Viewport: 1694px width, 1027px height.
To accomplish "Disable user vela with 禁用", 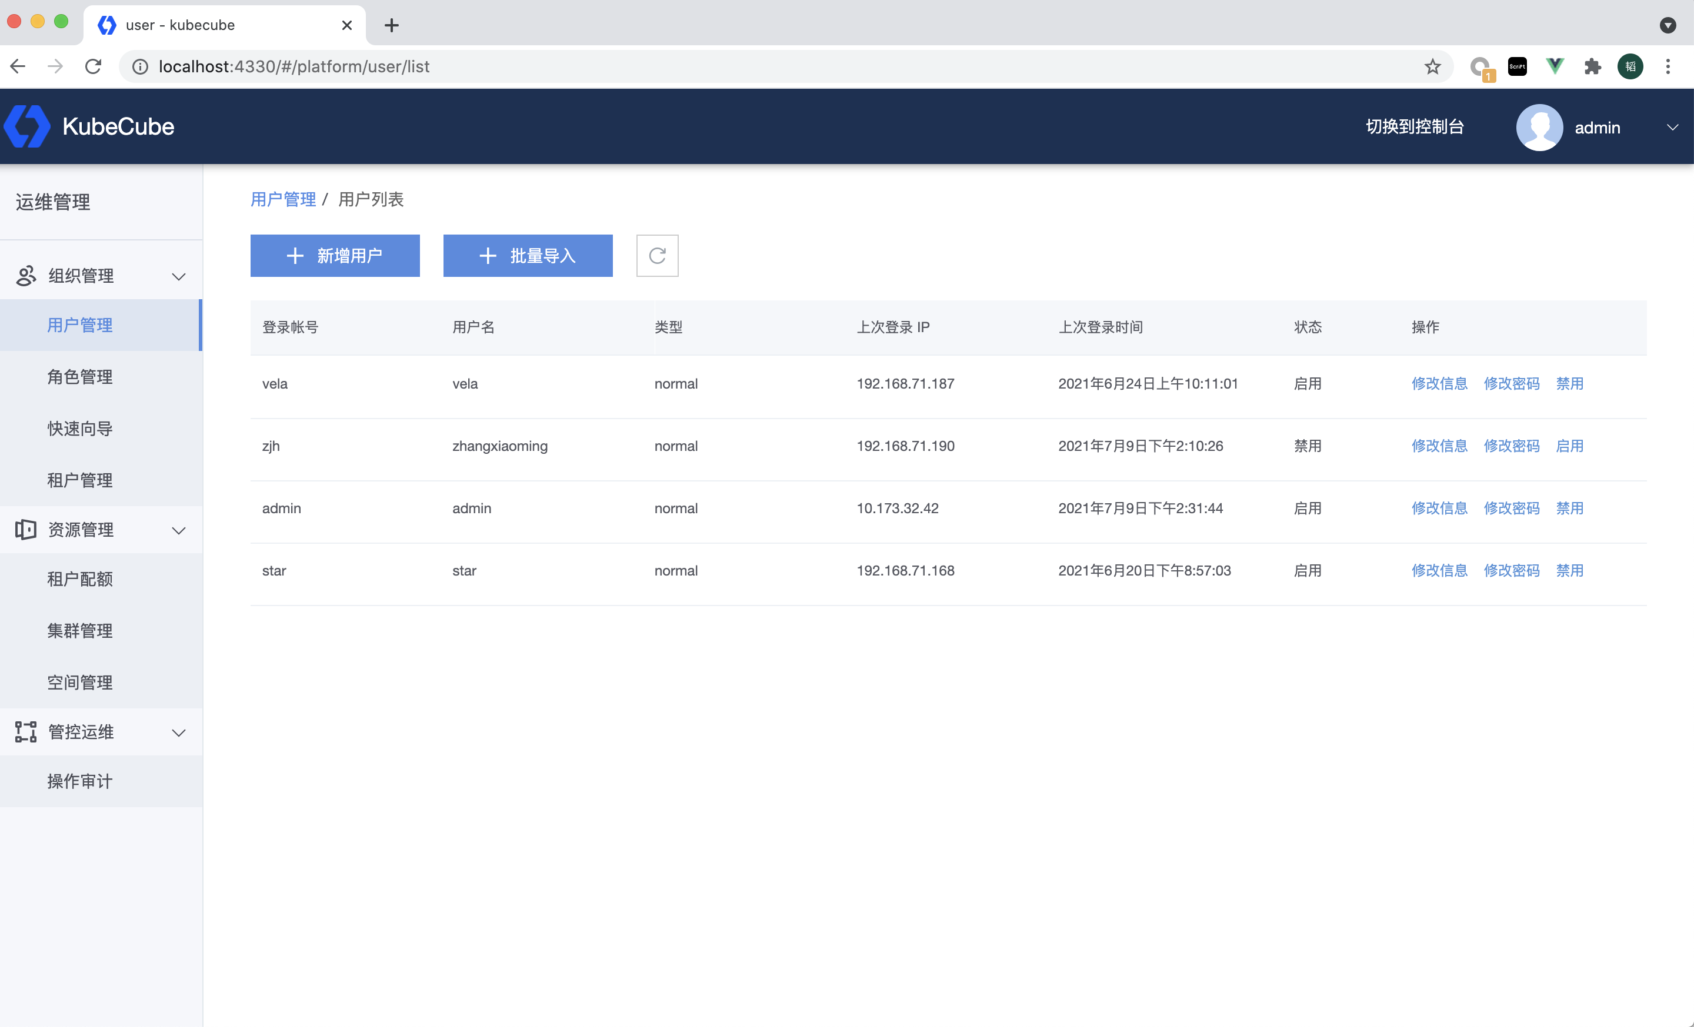I will click(1569, 383).
